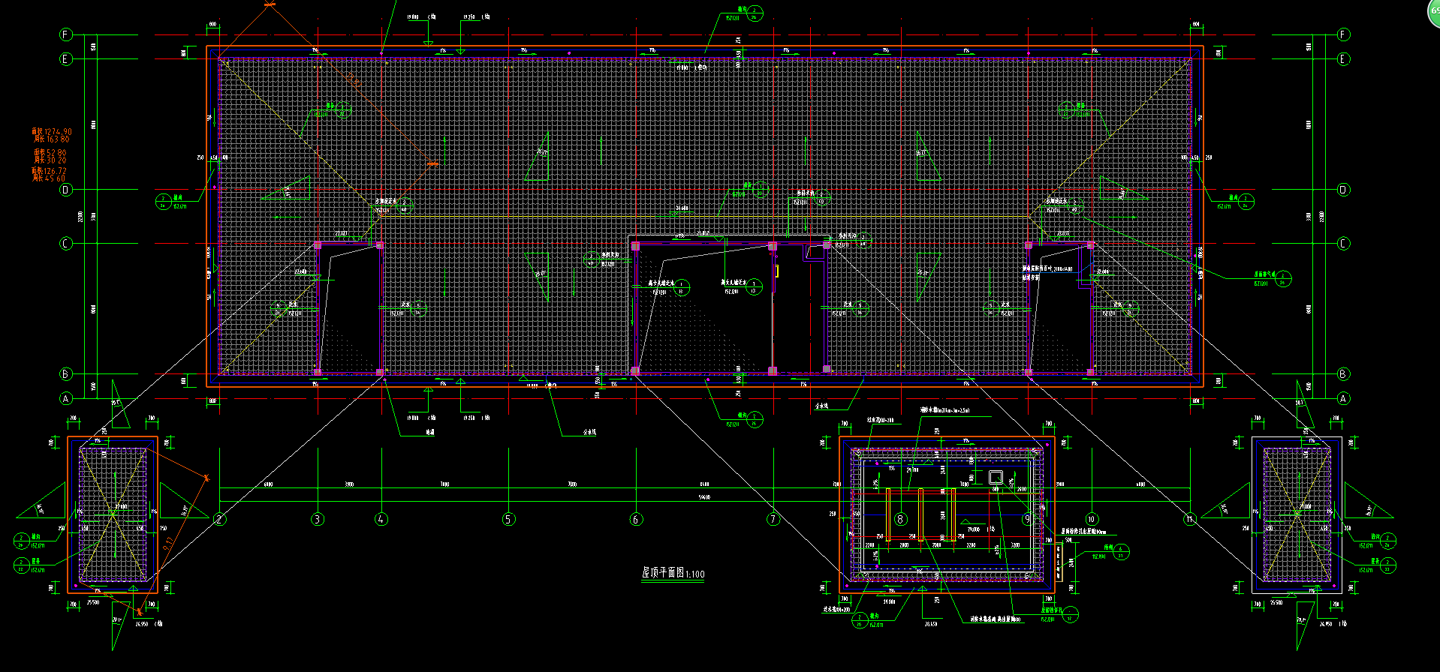Select the drawing title 屋顶平面图 1:100
This screenshot has width=1440, height=672.
click(673, 573)
